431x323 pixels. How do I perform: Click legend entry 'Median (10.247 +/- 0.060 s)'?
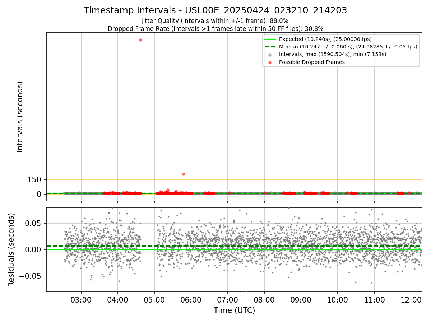pos(348,47)
